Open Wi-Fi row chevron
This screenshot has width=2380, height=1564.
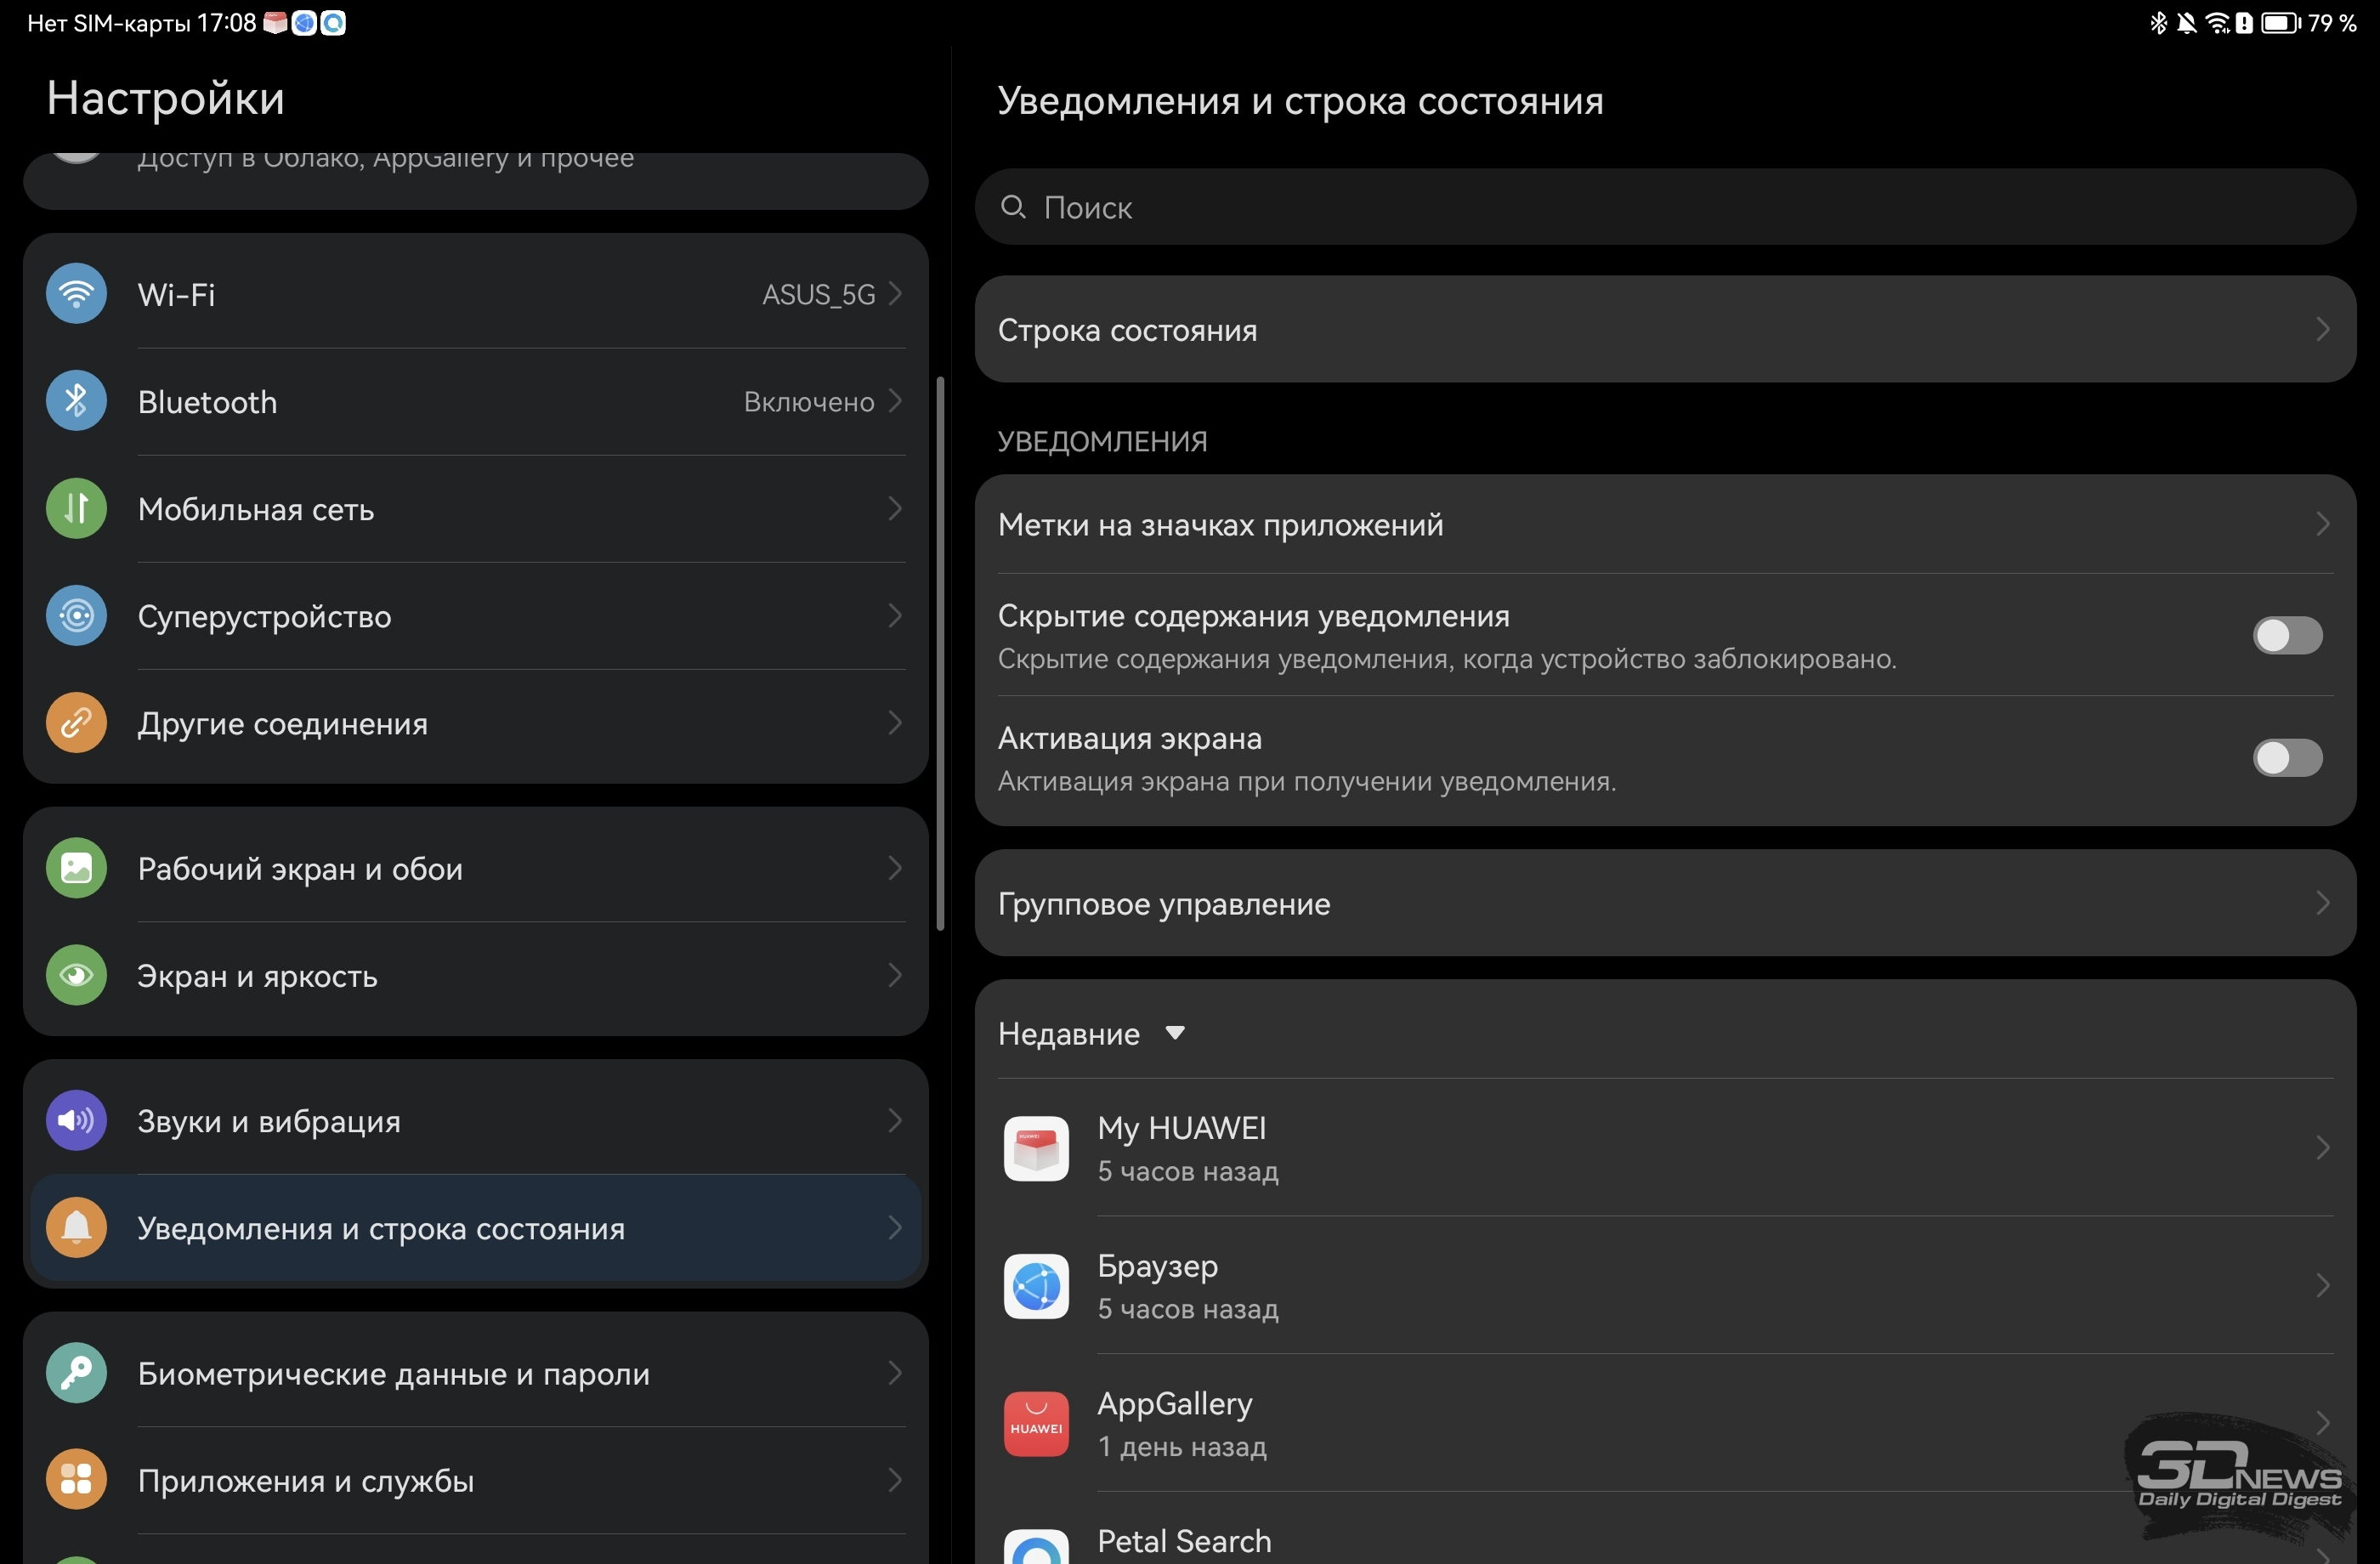click(x=895, y=294)
